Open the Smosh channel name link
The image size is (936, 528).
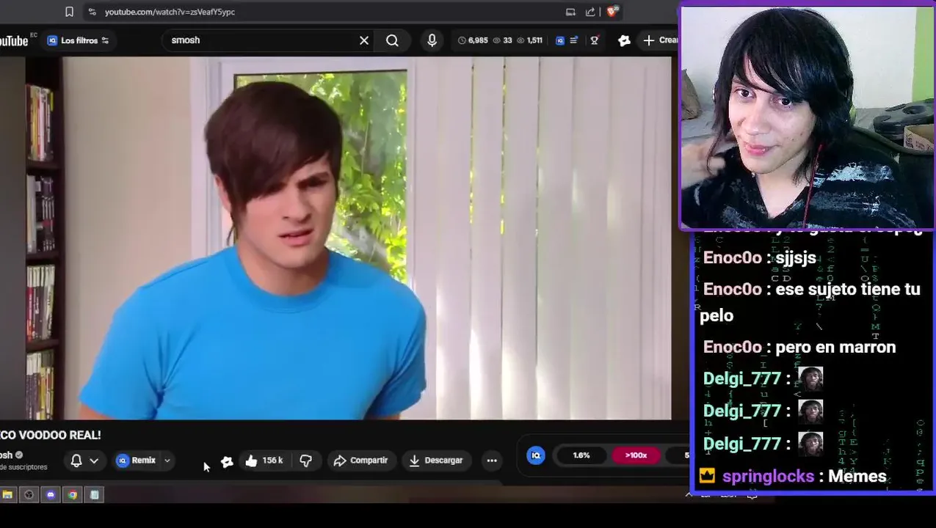click(x=7, y=455)
